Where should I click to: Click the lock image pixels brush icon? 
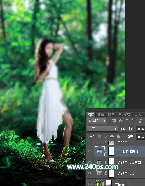(x=106, y=137)
